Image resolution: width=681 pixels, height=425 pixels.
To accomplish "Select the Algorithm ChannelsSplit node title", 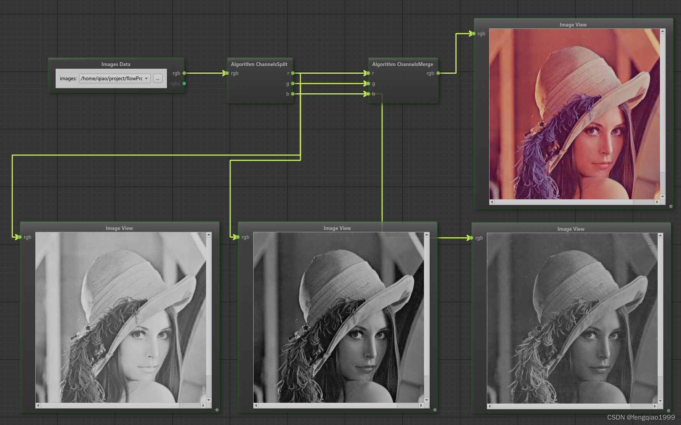I will pyautogui.click(x=259, y=64).
